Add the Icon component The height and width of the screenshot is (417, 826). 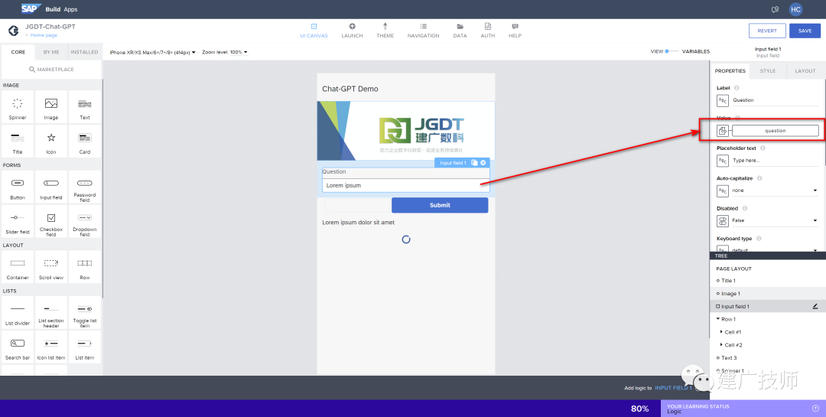point(51,141)
